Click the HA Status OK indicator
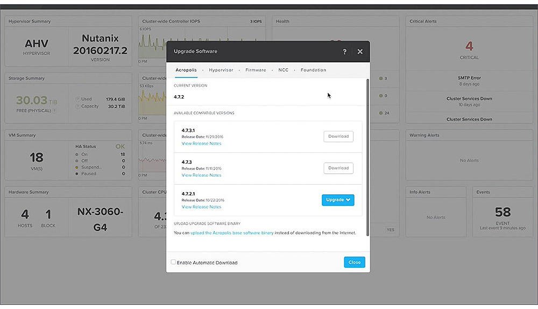 click(120, 146)
